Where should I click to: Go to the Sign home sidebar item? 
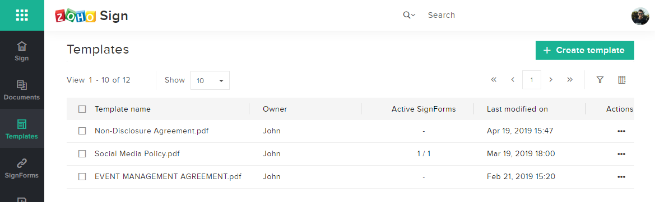pyautogui.click(x=22, y=51)
